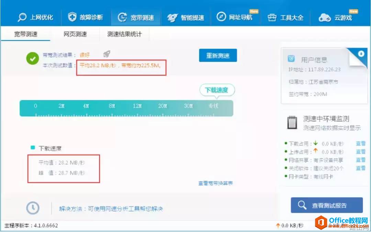Click the green checkmark result icon
This screenshot has width=371, height=232.
click(x=33, y=59)
